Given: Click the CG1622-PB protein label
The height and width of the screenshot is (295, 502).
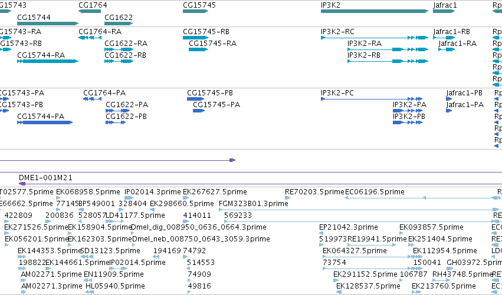Looking at the screenshot, I should pyautogui.click(x=126, y=117).
